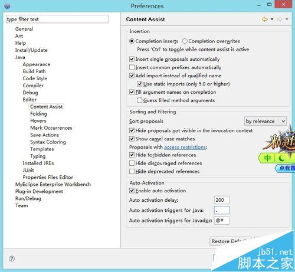Open Save Actions preferences
Screen dimensions: 295x272
(45, 135)
